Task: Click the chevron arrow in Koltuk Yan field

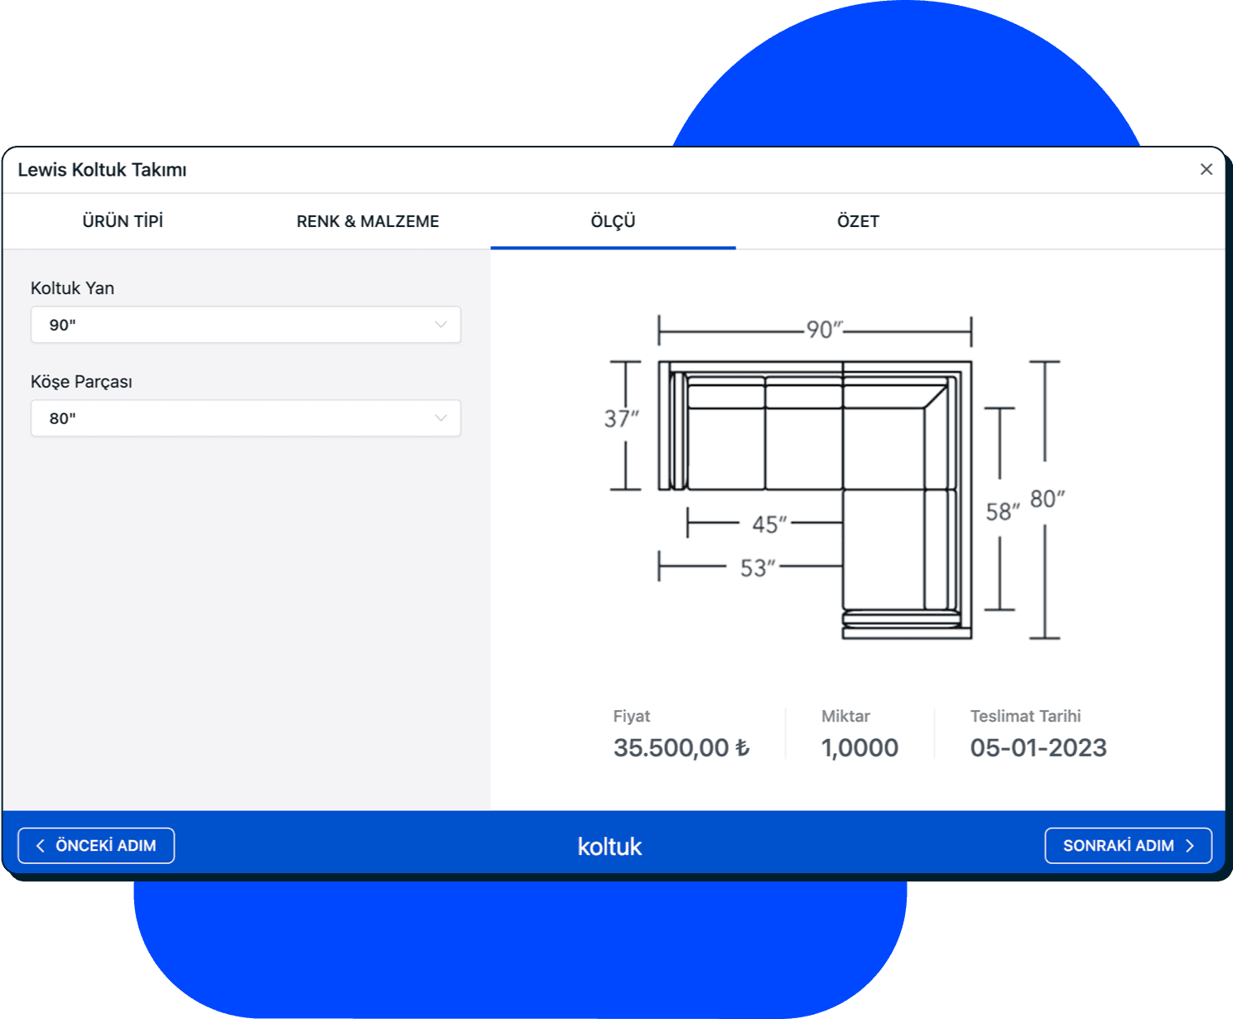Action: click(441, 325)
